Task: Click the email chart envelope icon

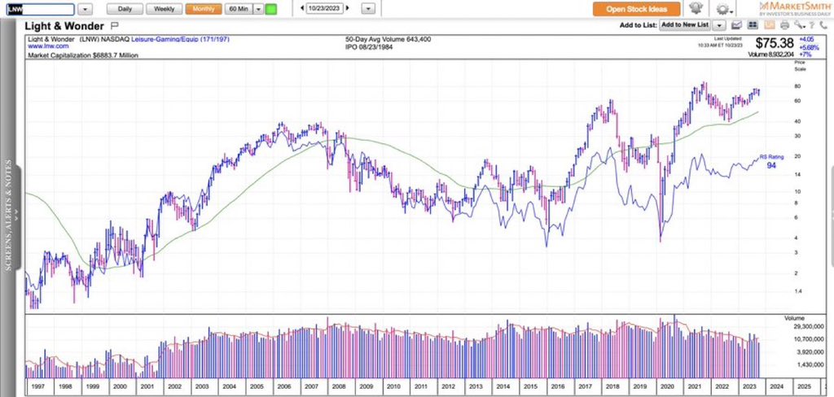Action: (736, 25)
